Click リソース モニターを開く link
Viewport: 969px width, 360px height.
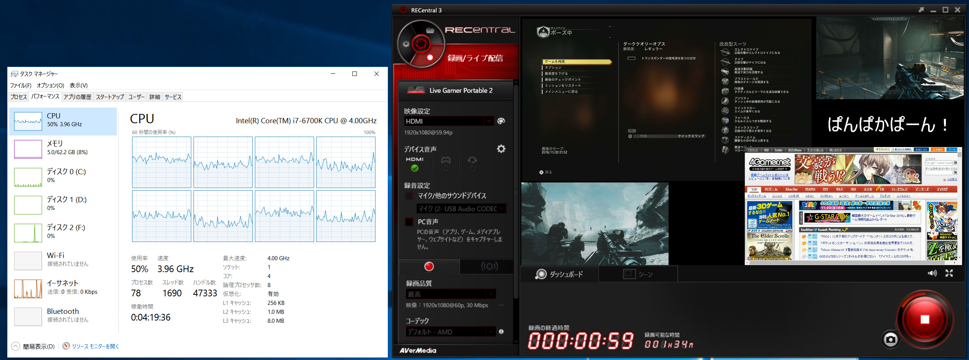tap(96, 346)
